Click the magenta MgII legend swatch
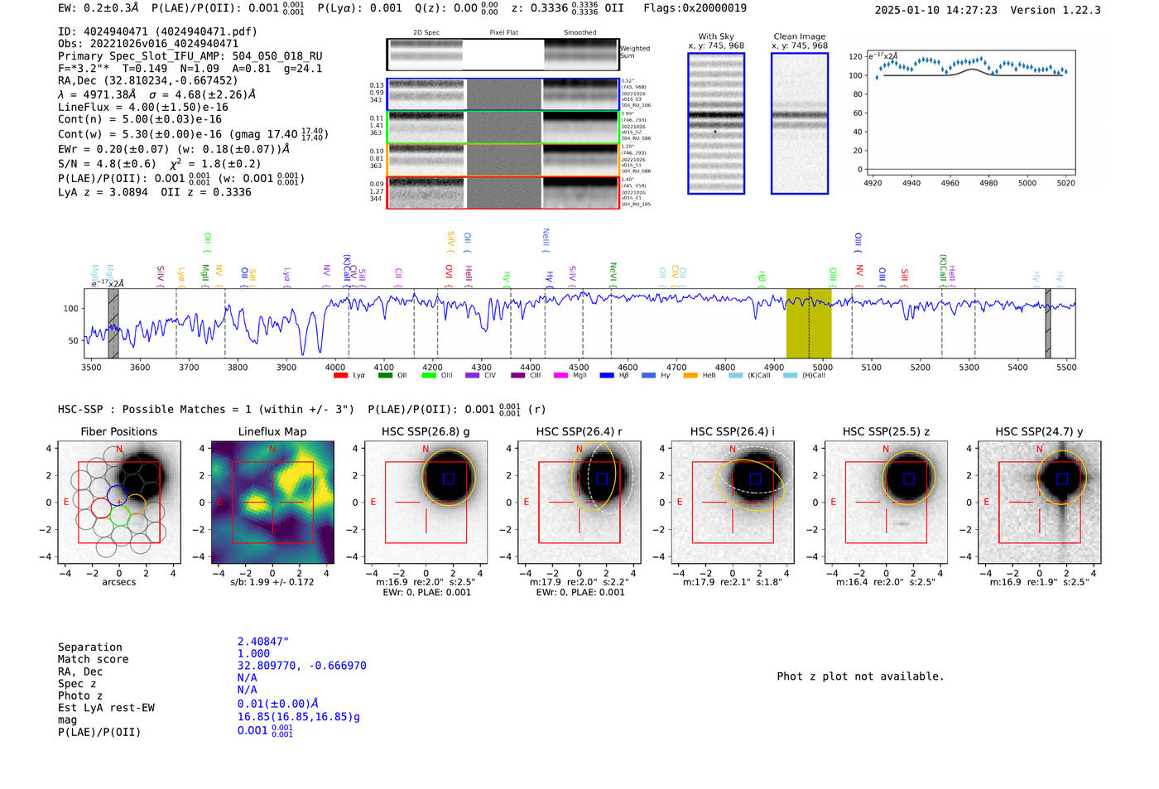 [x=560, y=376]
